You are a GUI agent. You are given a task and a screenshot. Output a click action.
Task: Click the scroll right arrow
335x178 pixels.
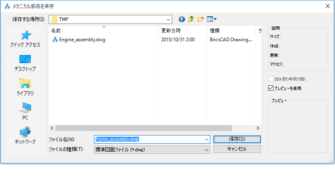(x=258, y=128)
